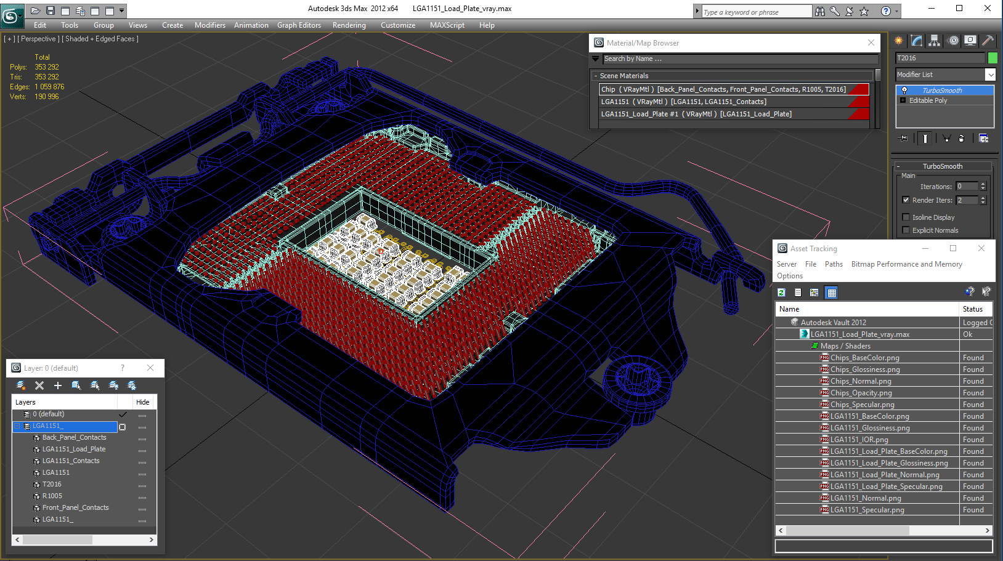
Task: Click the Pin Stack icon
Action: coord(904,139)
